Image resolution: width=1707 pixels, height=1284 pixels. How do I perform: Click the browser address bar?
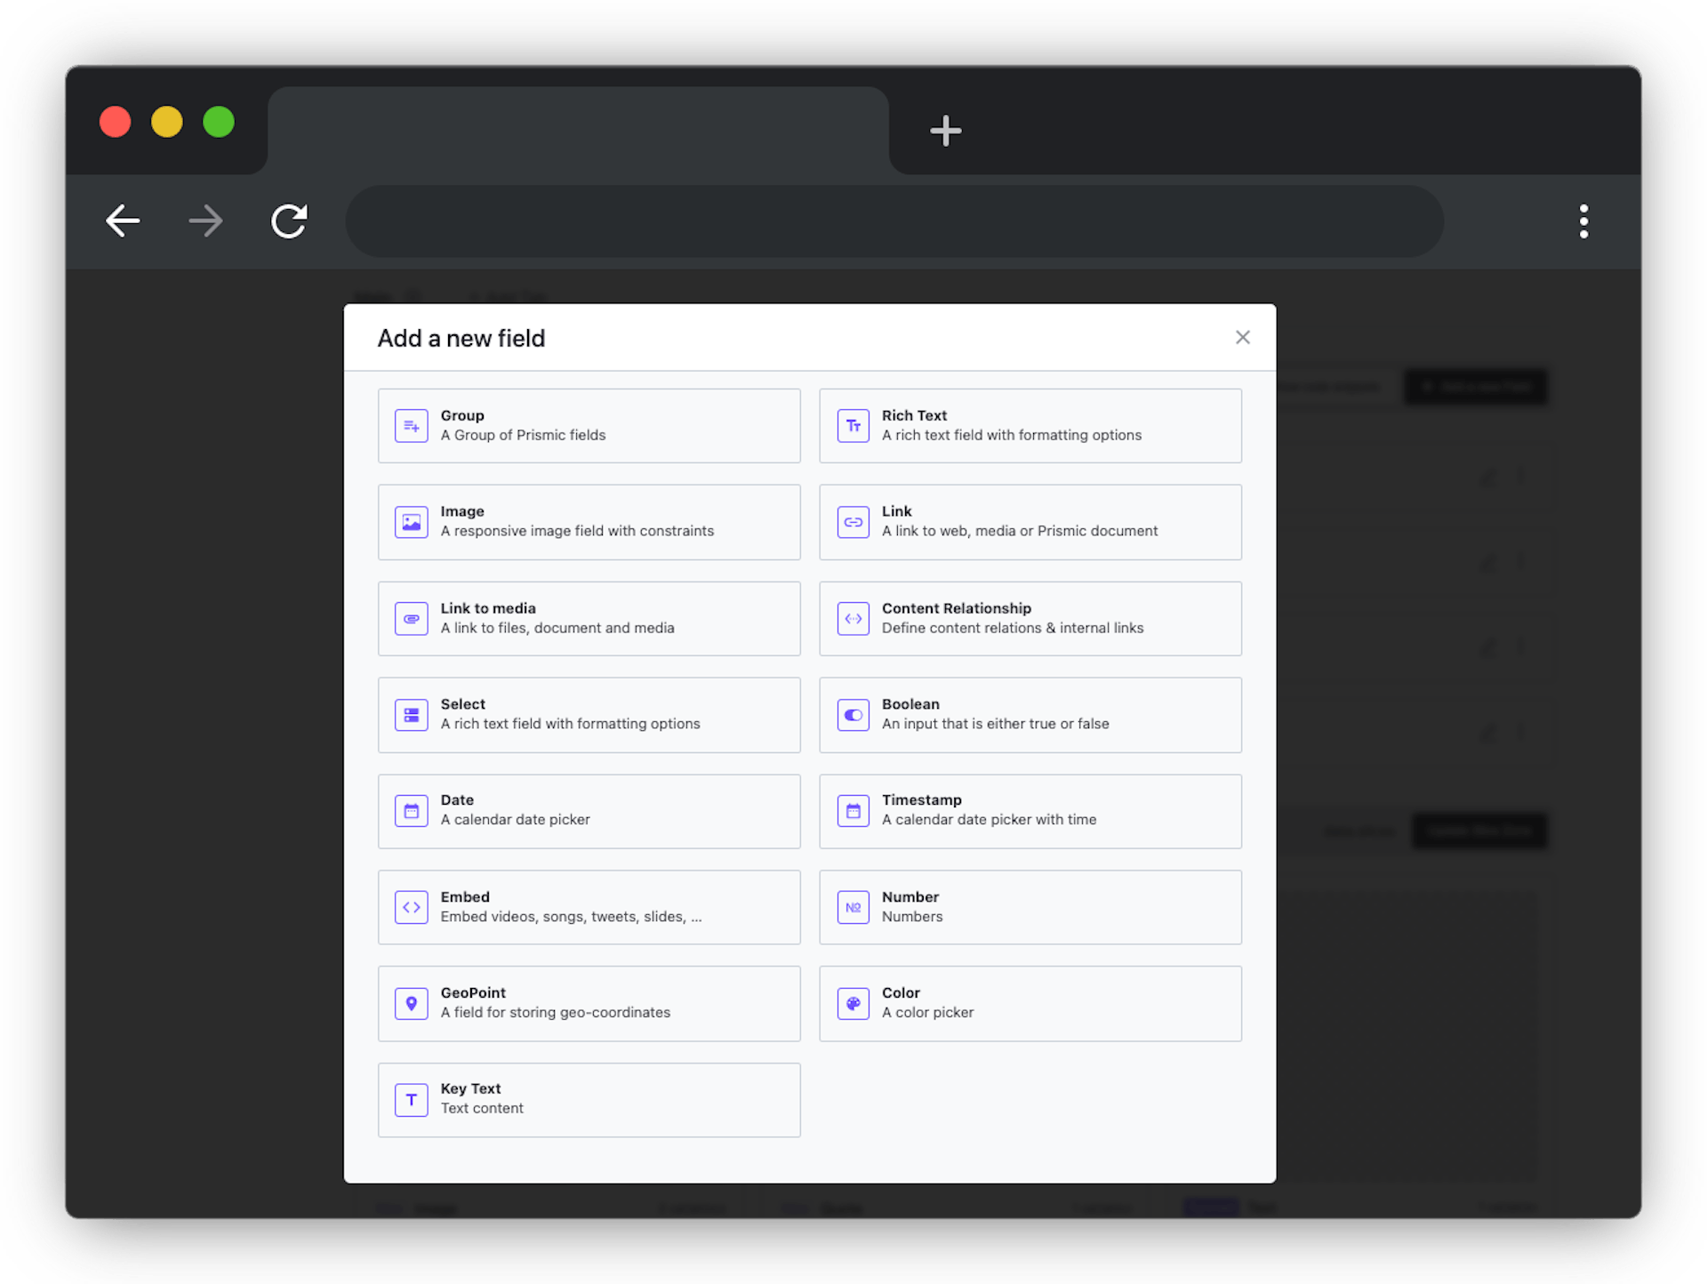894,221
